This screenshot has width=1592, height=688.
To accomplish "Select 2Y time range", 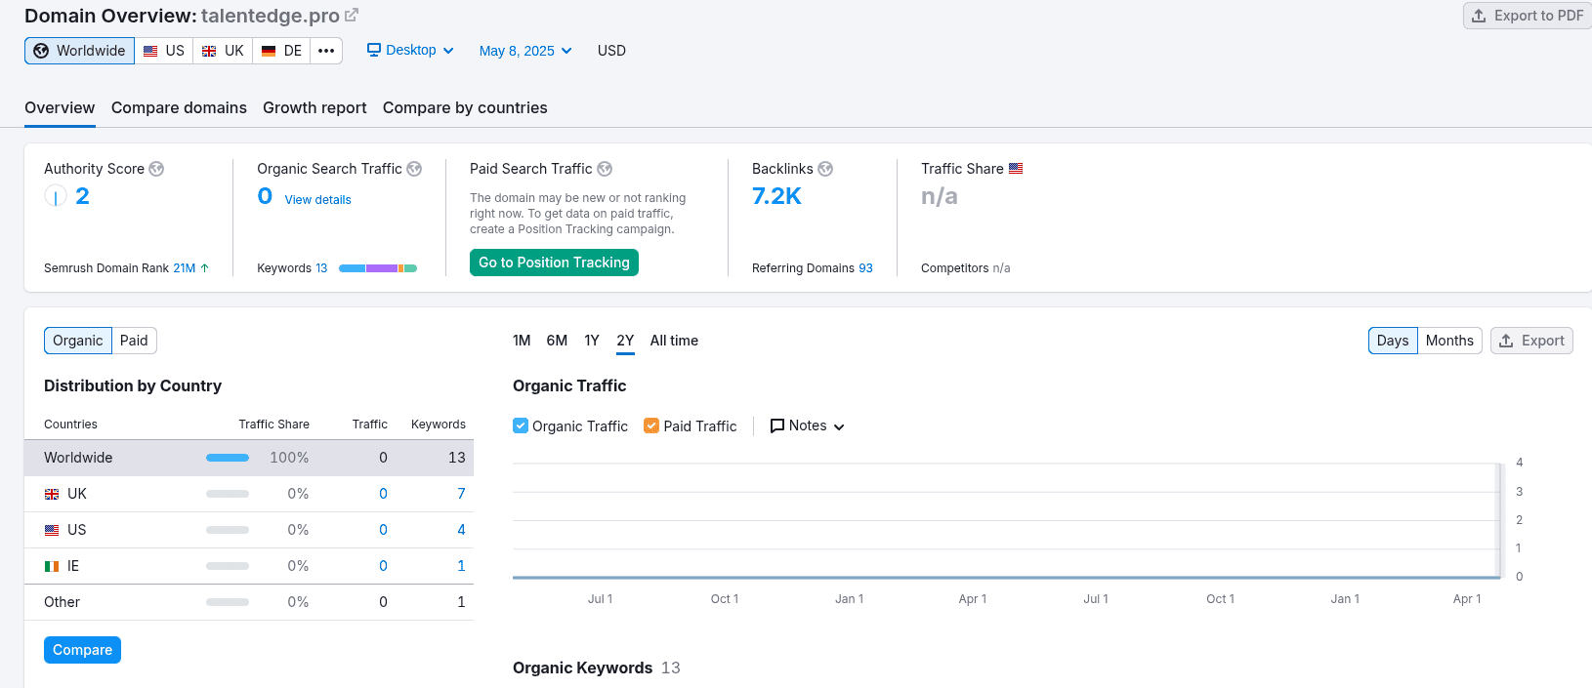I will [x=625, y=341].
